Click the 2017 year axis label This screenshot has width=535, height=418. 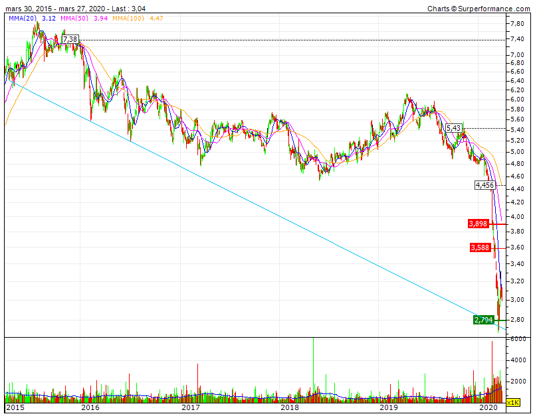pyautogui.click(x=191, y=407)
